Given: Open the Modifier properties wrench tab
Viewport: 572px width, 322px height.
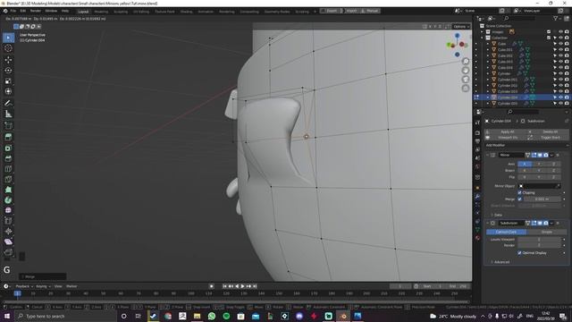Looking at the screenshot, I should pyautogui.click(x=477, y=197).
